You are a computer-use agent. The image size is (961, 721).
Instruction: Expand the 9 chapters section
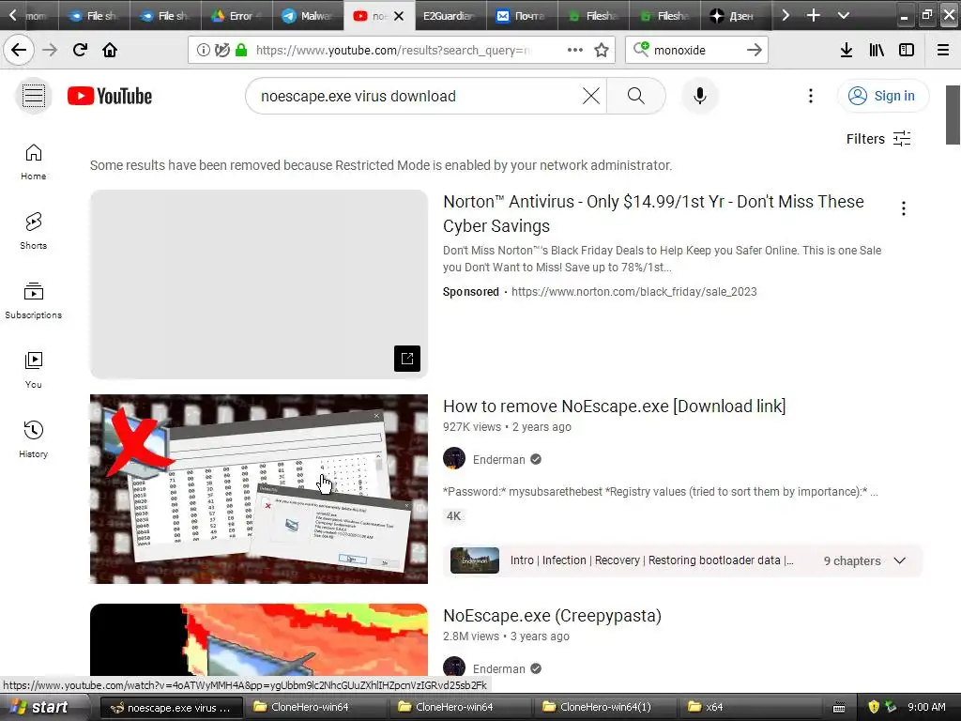[899, 560]
